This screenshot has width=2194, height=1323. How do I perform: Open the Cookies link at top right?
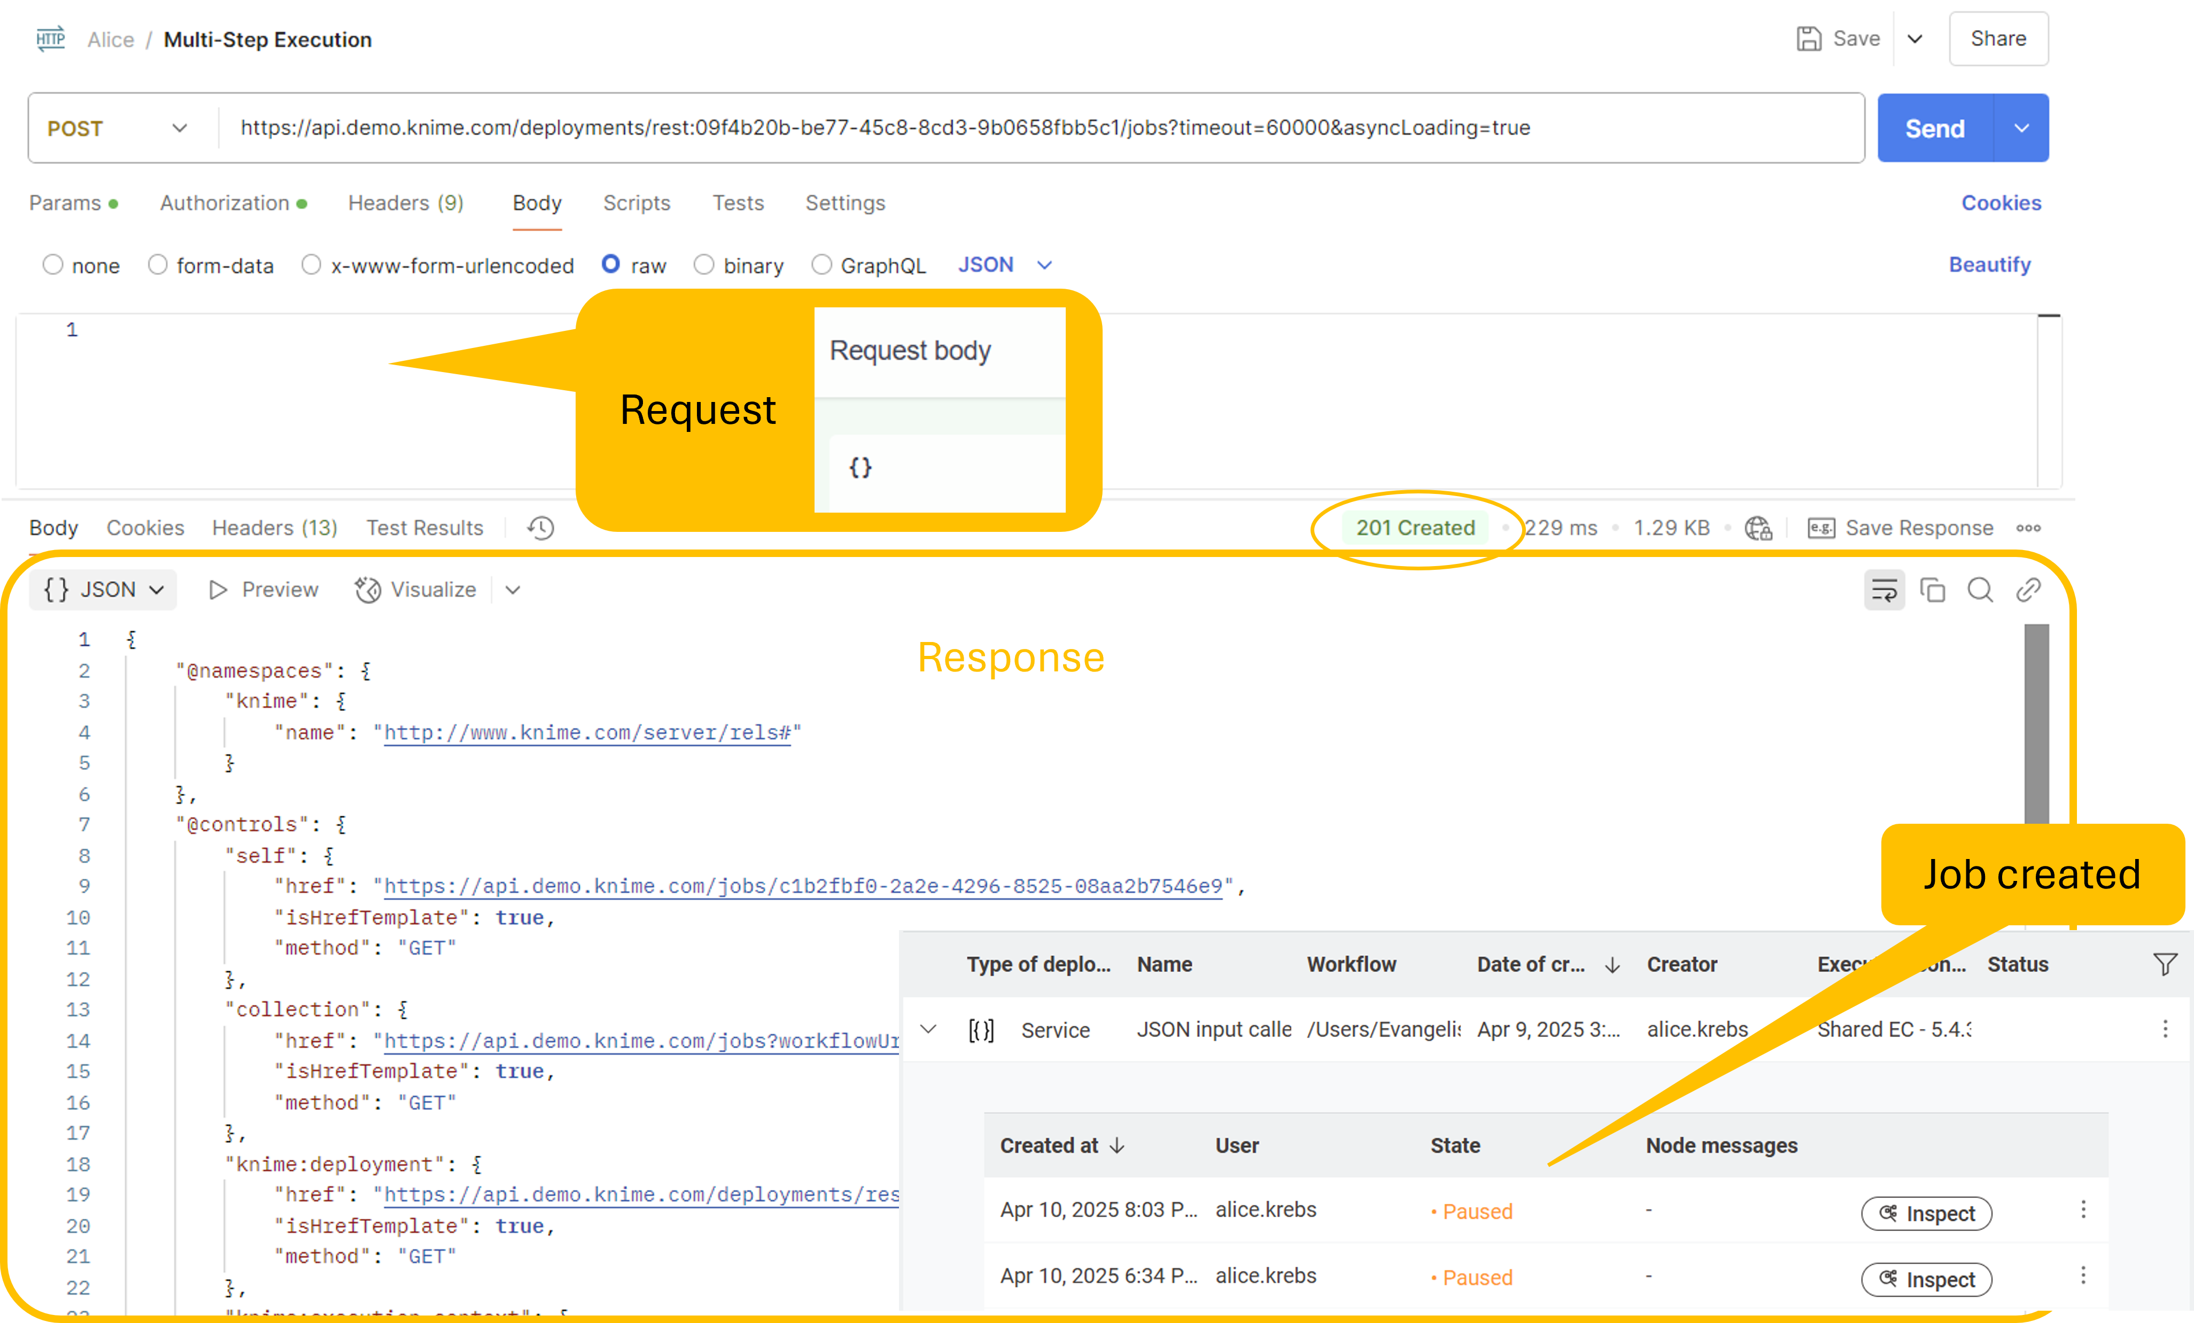point(2001,203)
